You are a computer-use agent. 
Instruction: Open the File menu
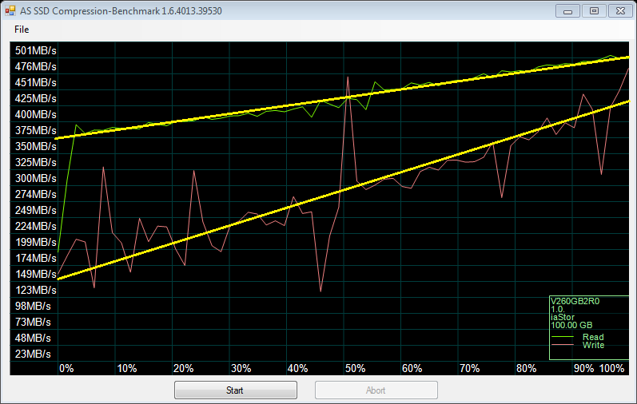tap(22, 30)
